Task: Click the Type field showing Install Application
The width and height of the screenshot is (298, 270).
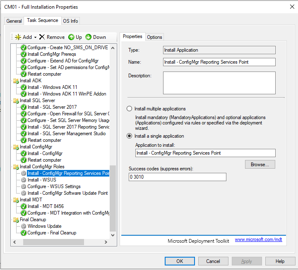Action: click(x=219, y=50)
